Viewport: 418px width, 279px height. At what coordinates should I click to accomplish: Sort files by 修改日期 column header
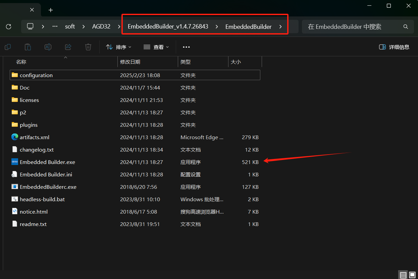tap(130, 62)
